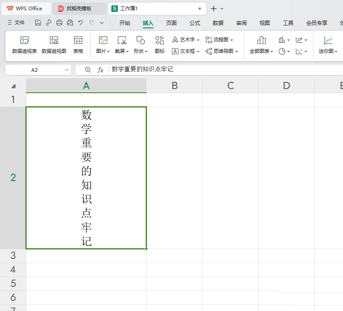The image size is (343, 311).
Task: Click empty cell B2
Action: [x=174, y=178]
